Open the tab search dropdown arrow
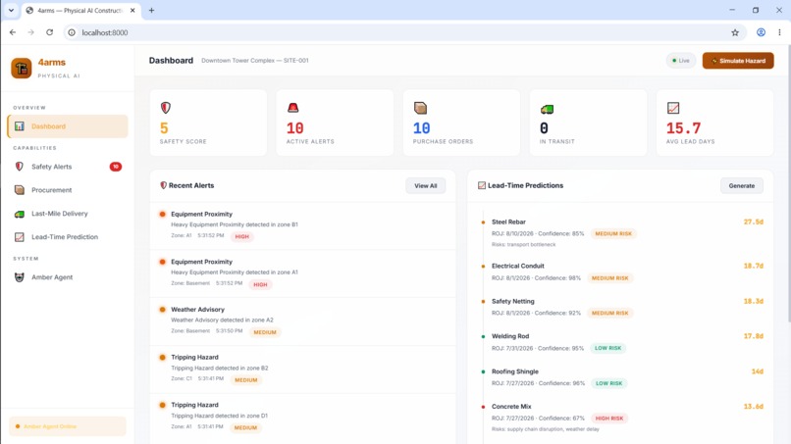 tap(11, 10)
